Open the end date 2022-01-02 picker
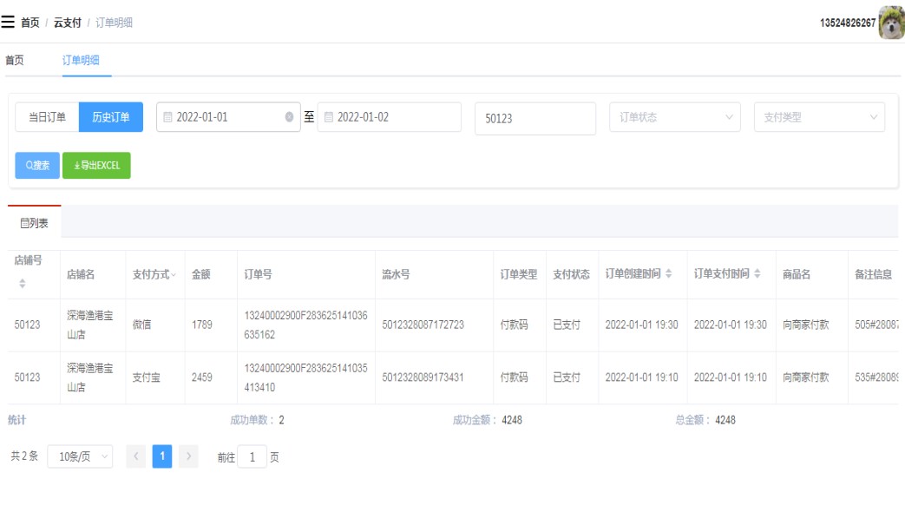The width and height of the screenshot is (905, 525). 390,117
